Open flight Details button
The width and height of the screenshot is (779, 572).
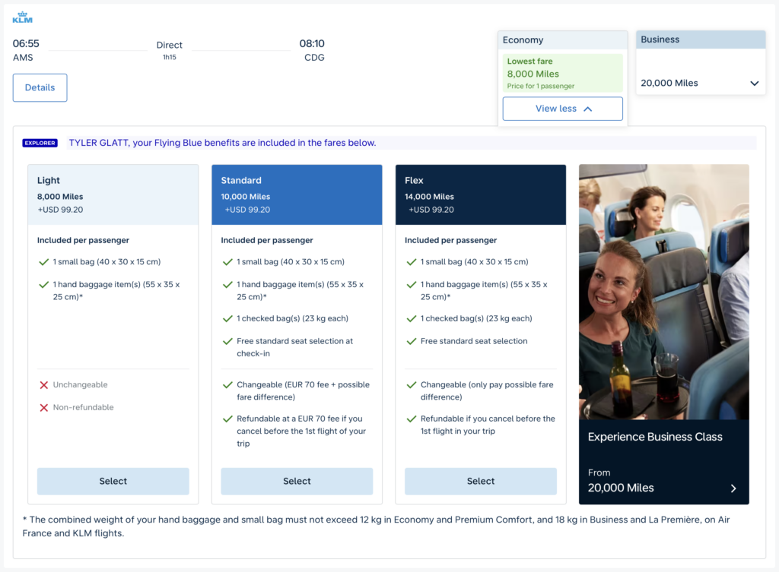40,88
